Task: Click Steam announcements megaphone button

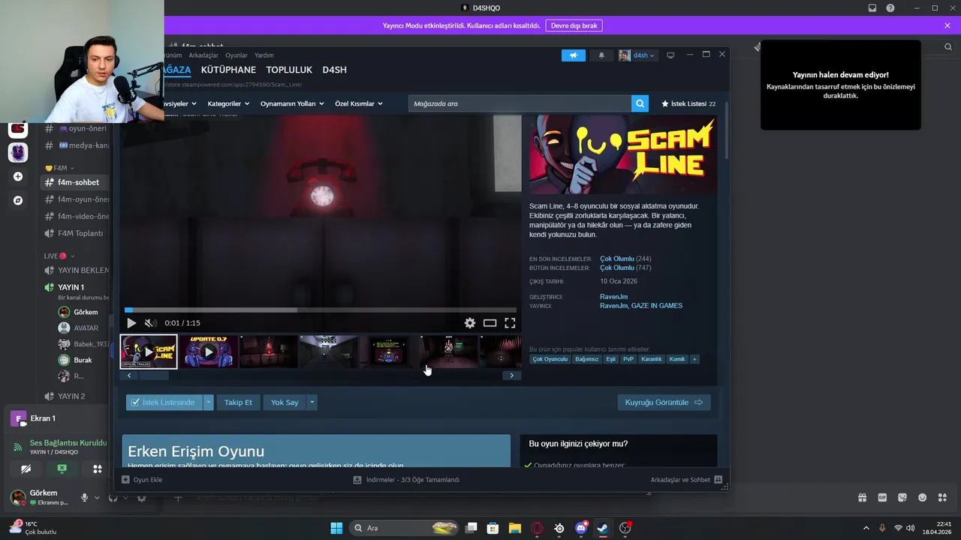Action: 573,55
